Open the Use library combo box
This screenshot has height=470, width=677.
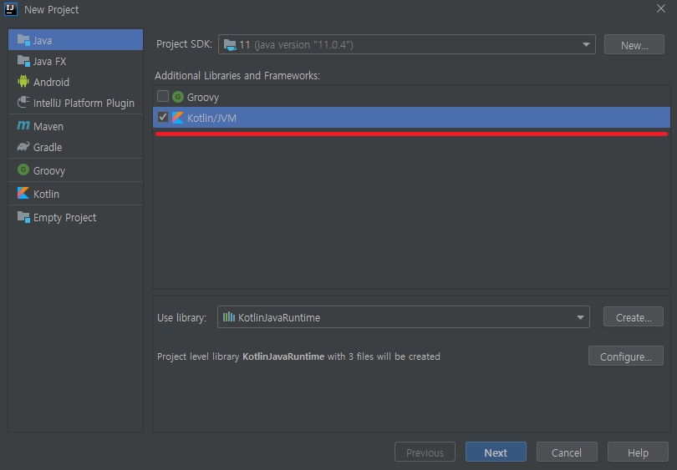click(403, 317)
